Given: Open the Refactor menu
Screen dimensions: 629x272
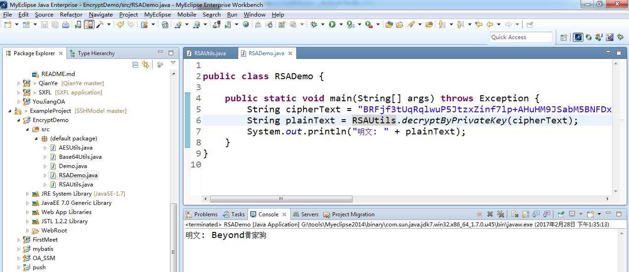Looking at the screenshot, I should tap(71, 14).
